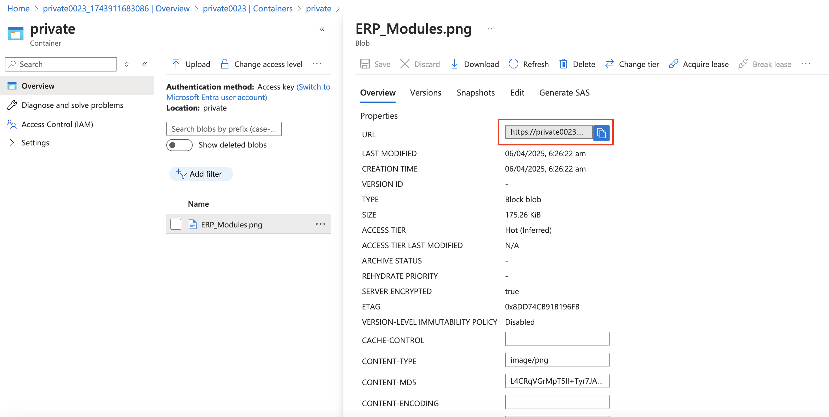Screen dimensions: 829x417
Task: Open Diagnose and solve problems
Action: pyautogui.click(x=72, y=105)
